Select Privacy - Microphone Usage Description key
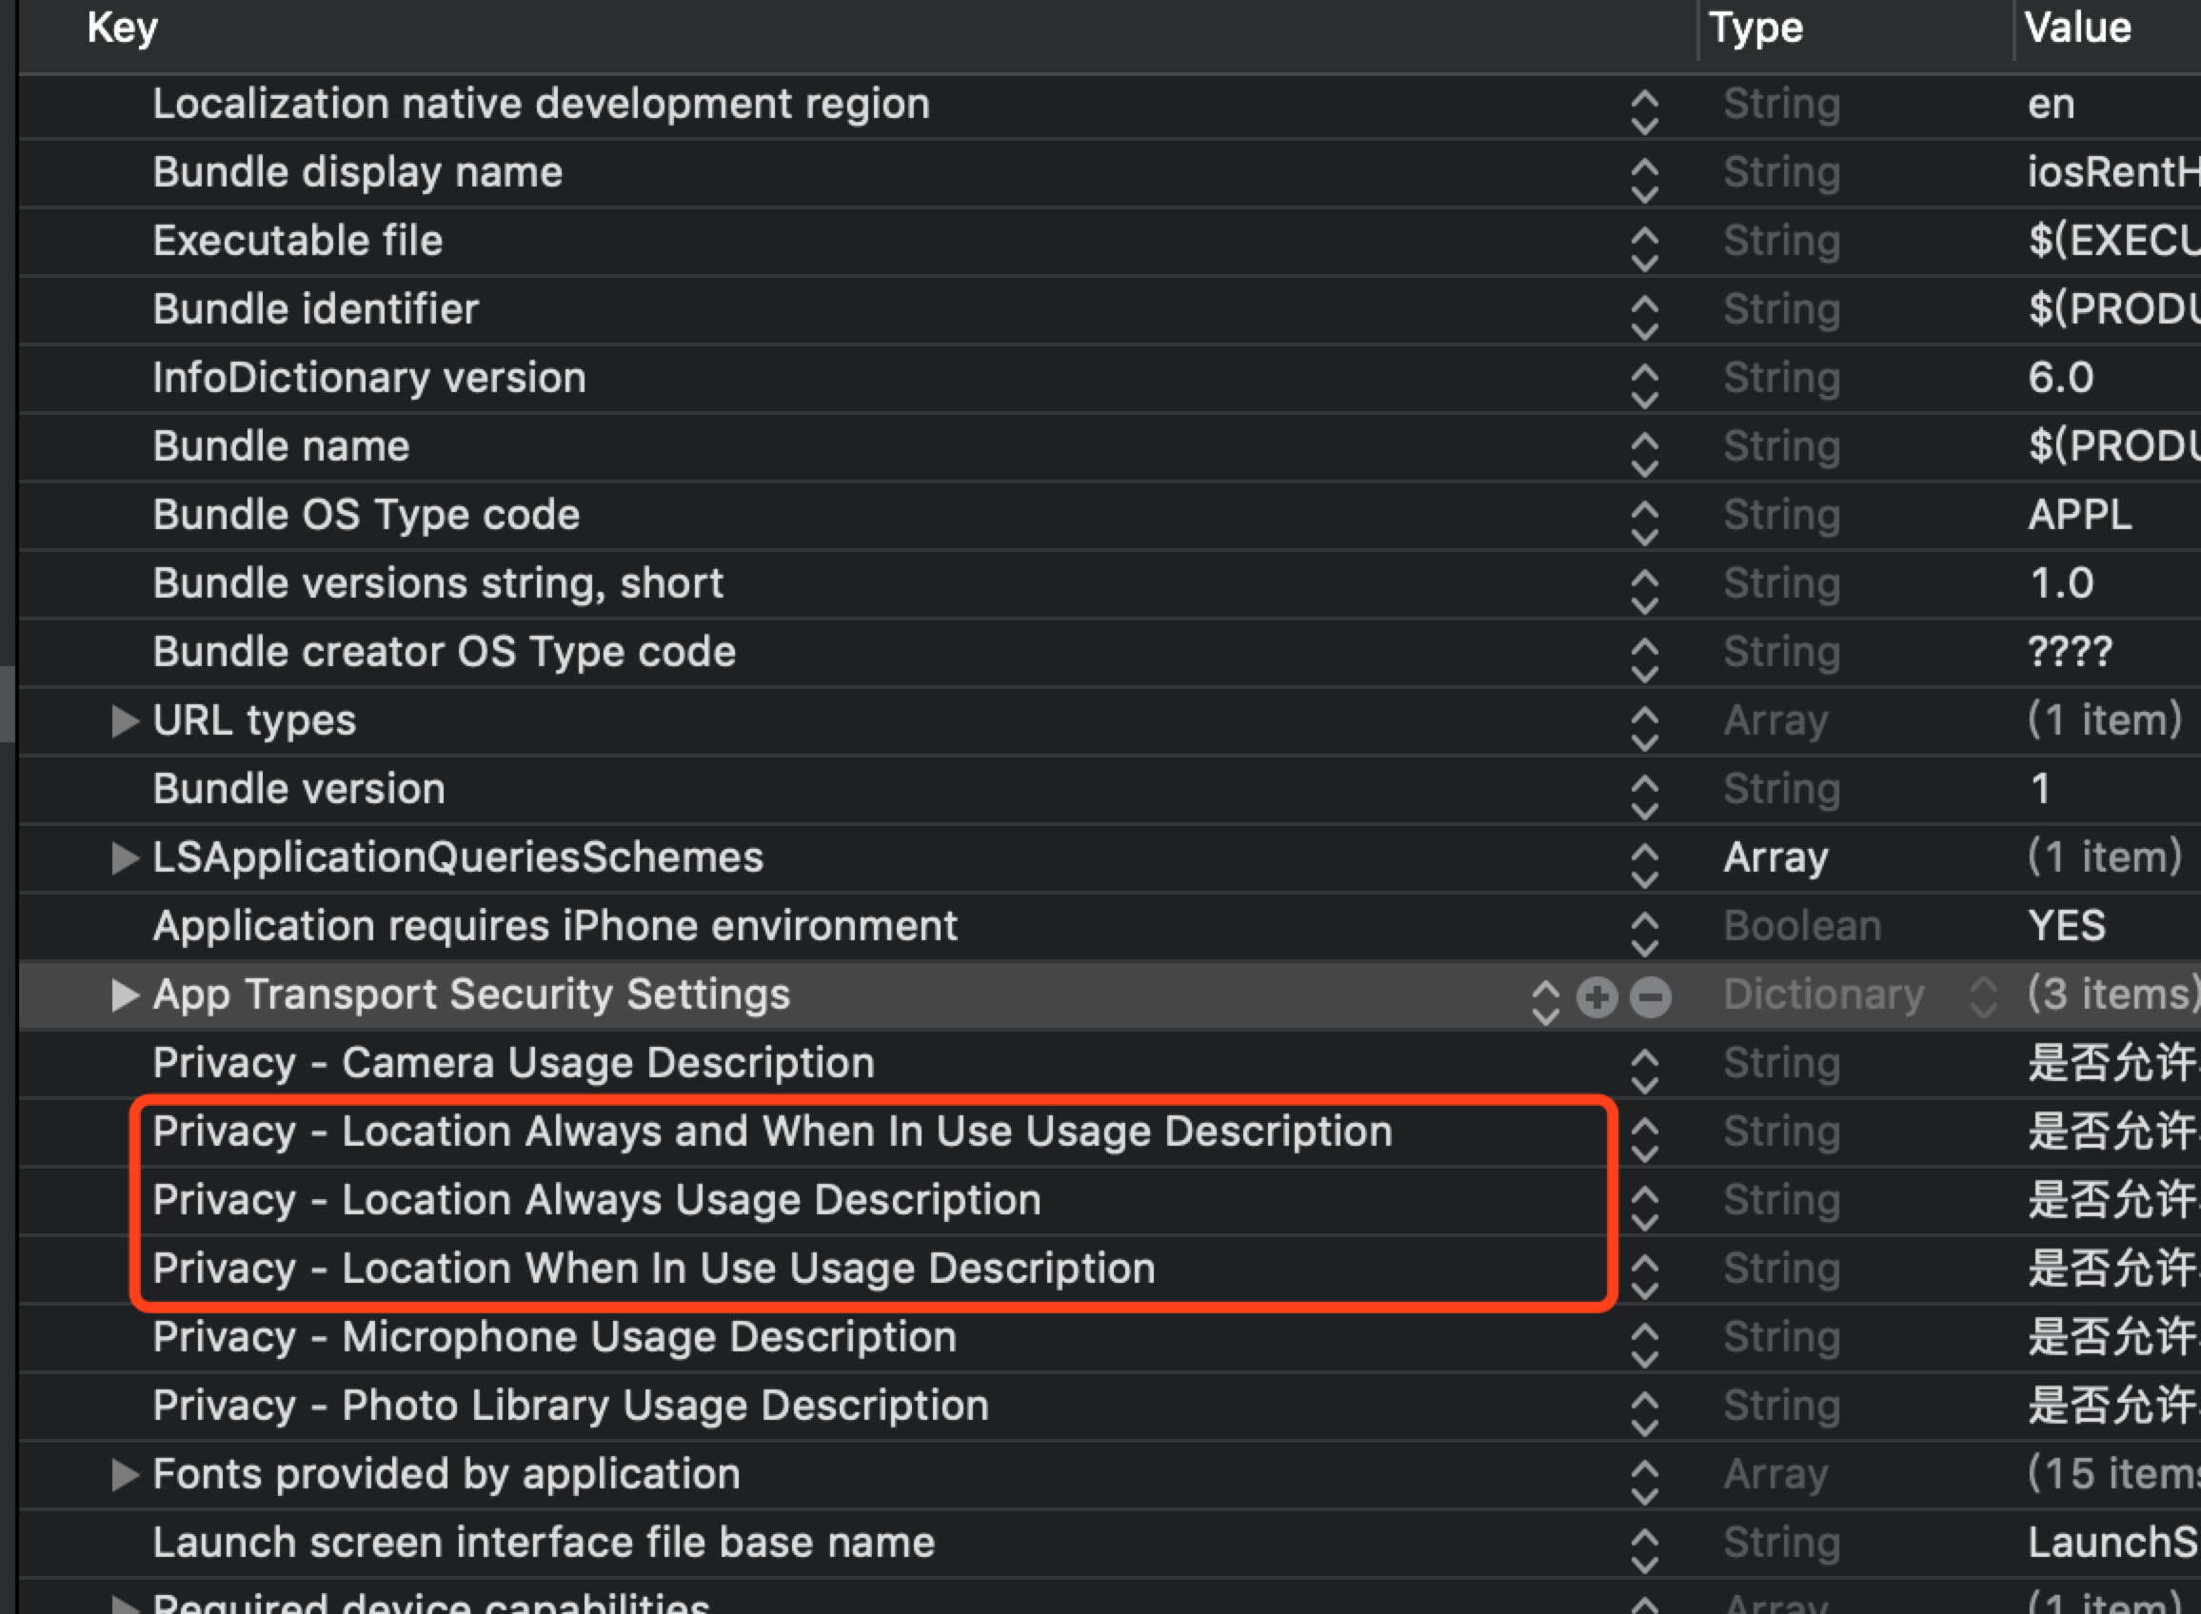 (554, 1336)
